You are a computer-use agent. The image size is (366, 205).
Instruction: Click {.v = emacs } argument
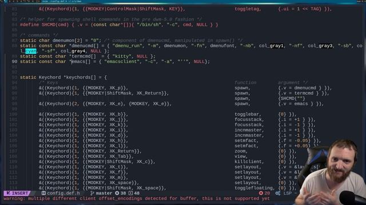296,104
